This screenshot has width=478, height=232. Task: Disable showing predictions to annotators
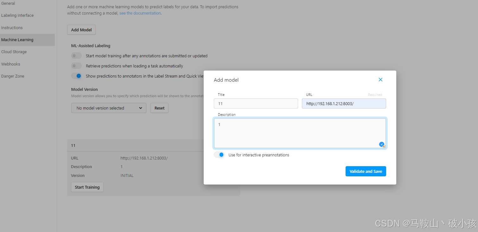point(76,76)
